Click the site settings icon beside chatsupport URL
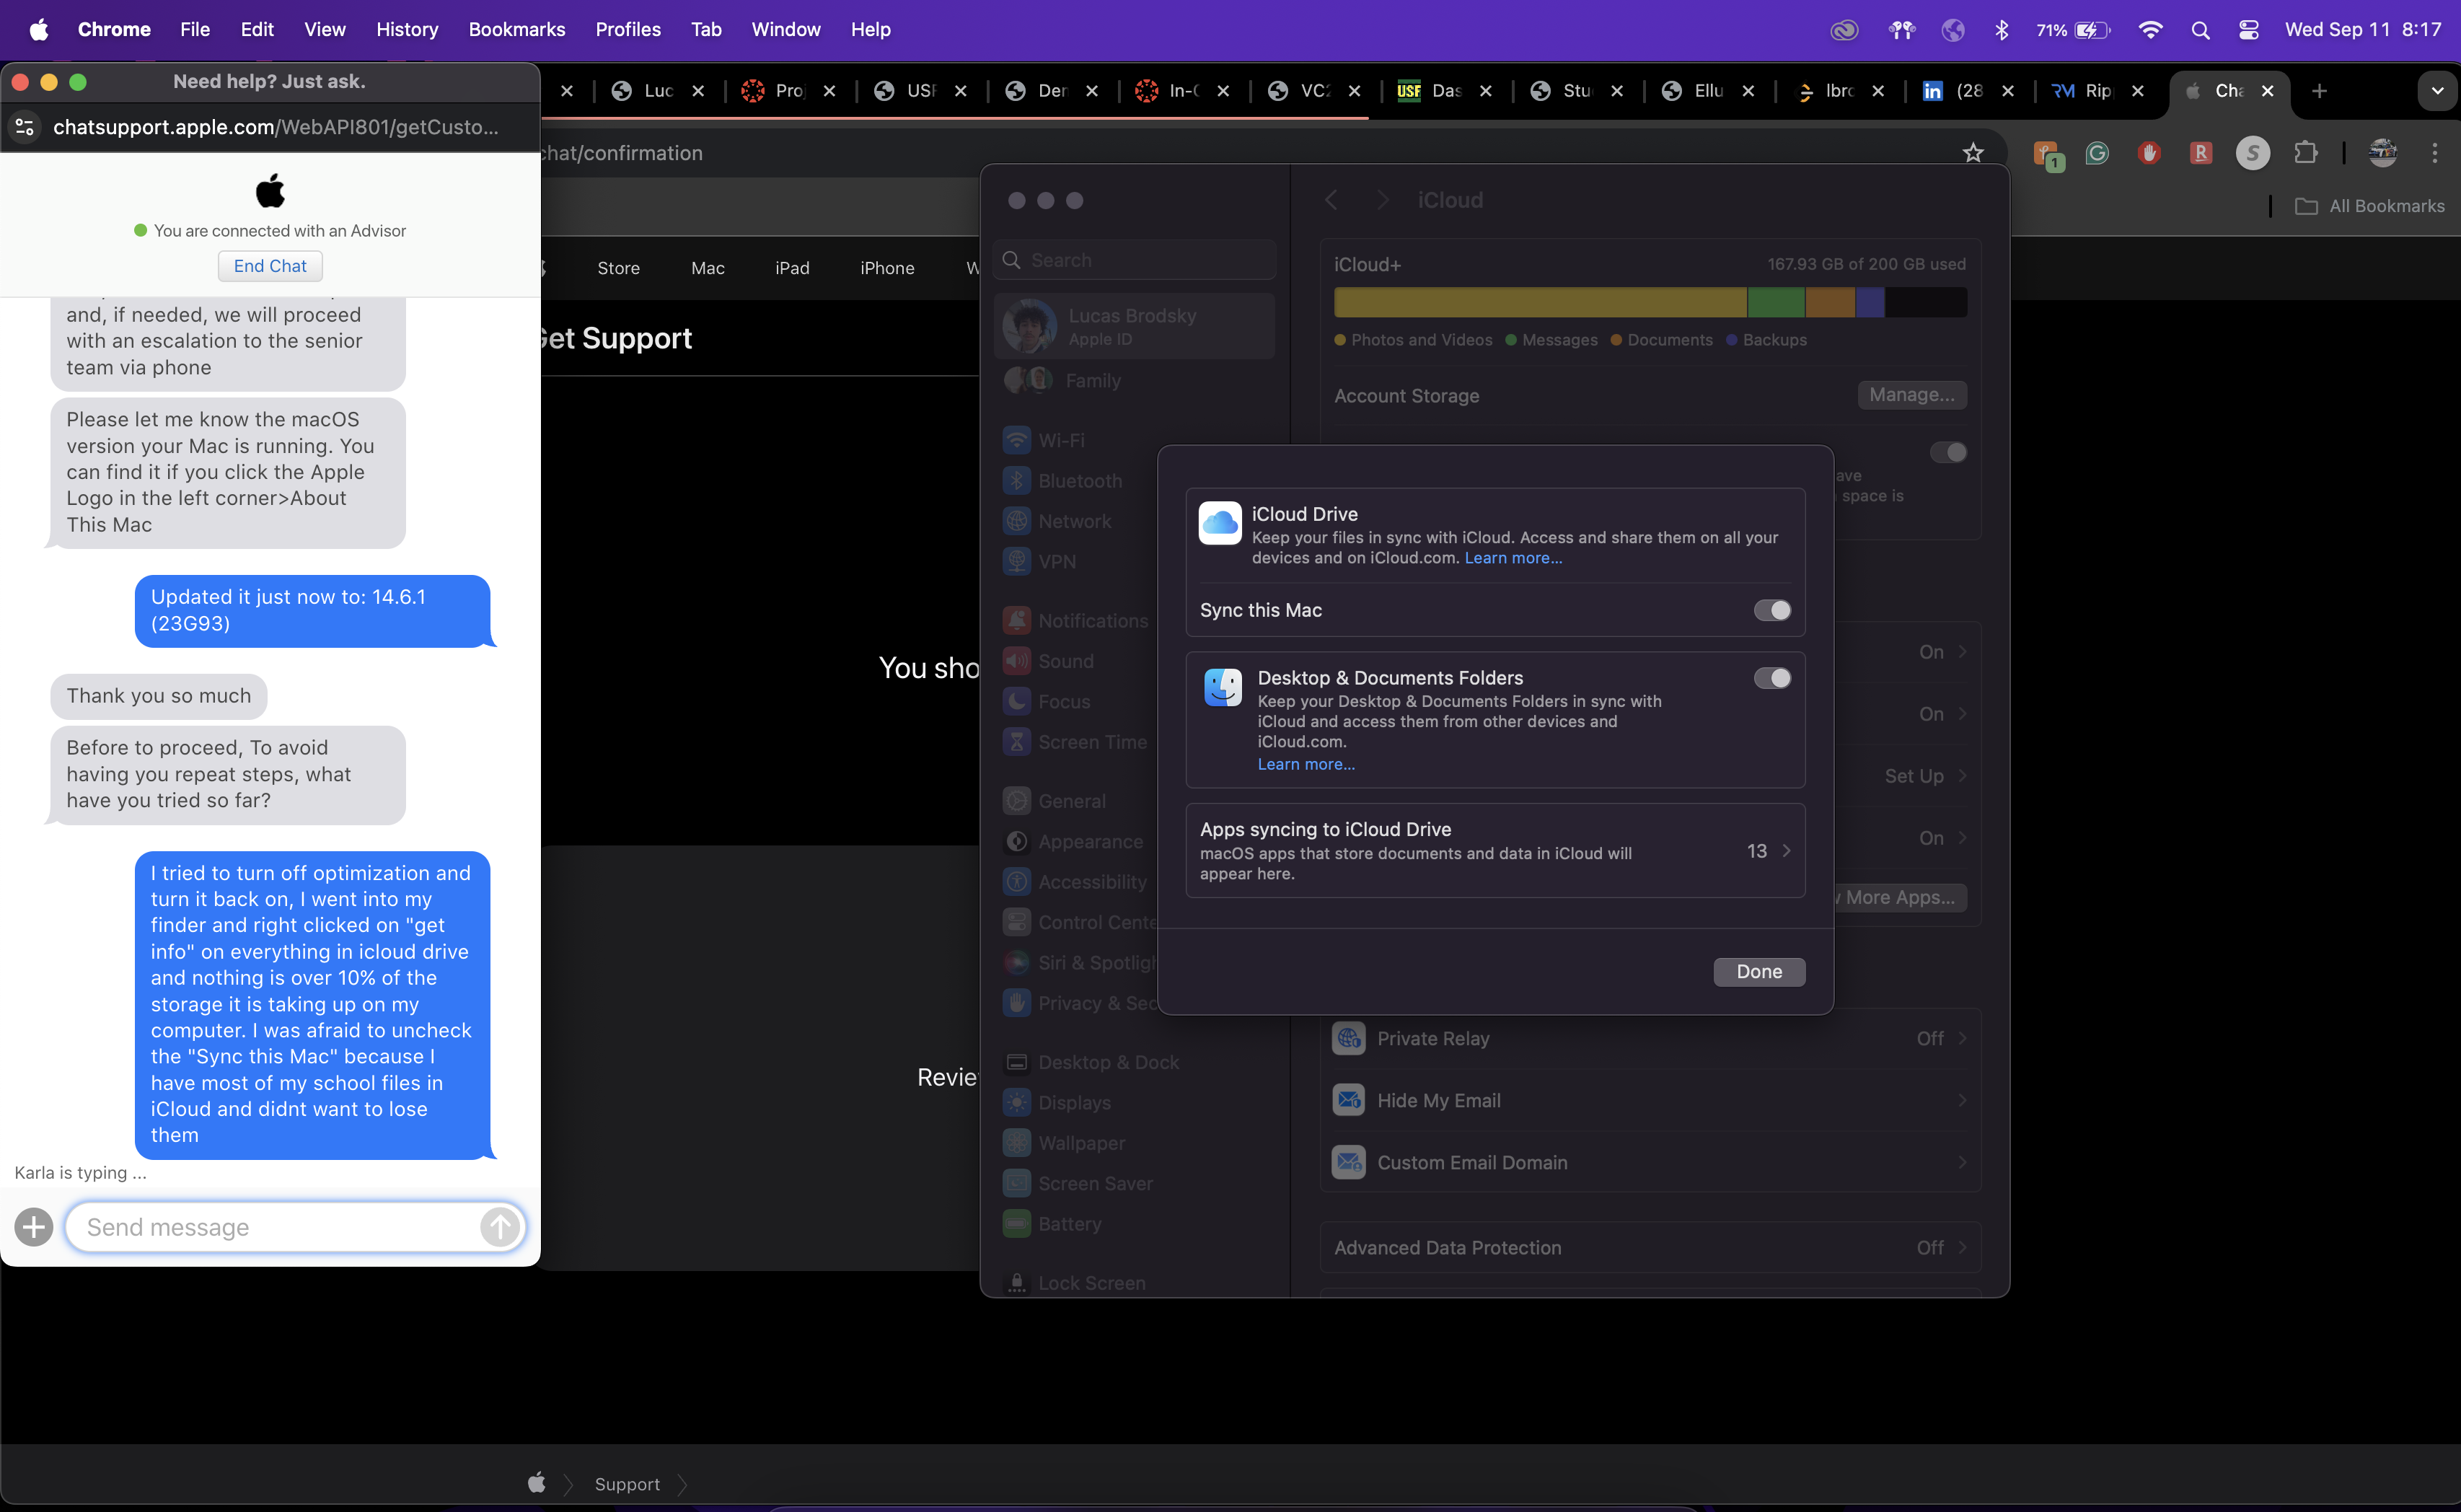 (25, 127)
